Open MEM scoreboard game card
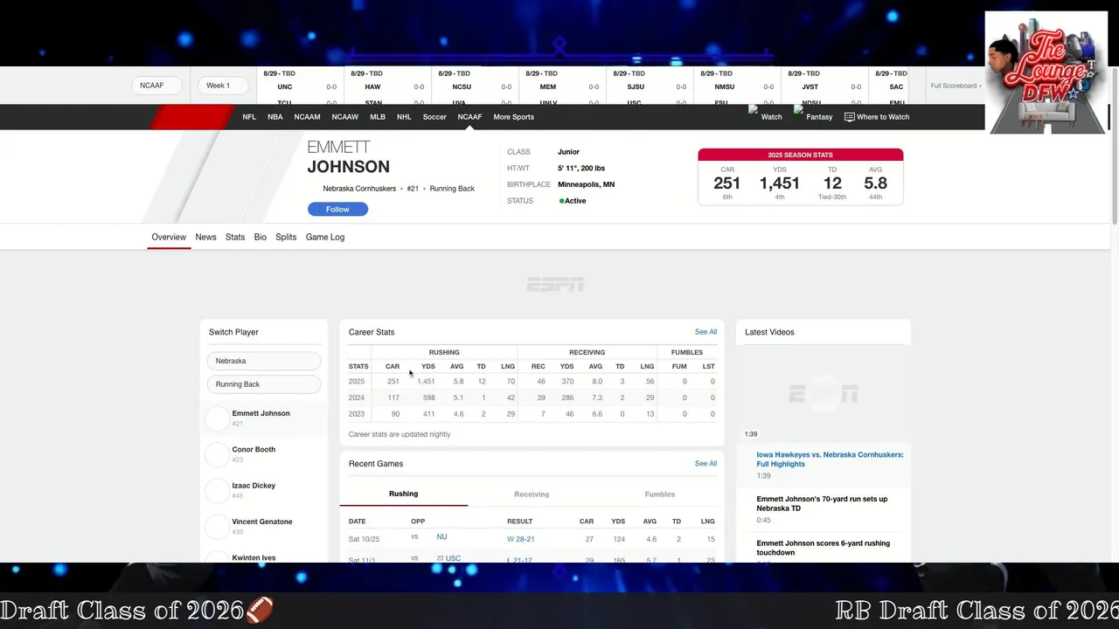1119x629 pixels. 562,86
